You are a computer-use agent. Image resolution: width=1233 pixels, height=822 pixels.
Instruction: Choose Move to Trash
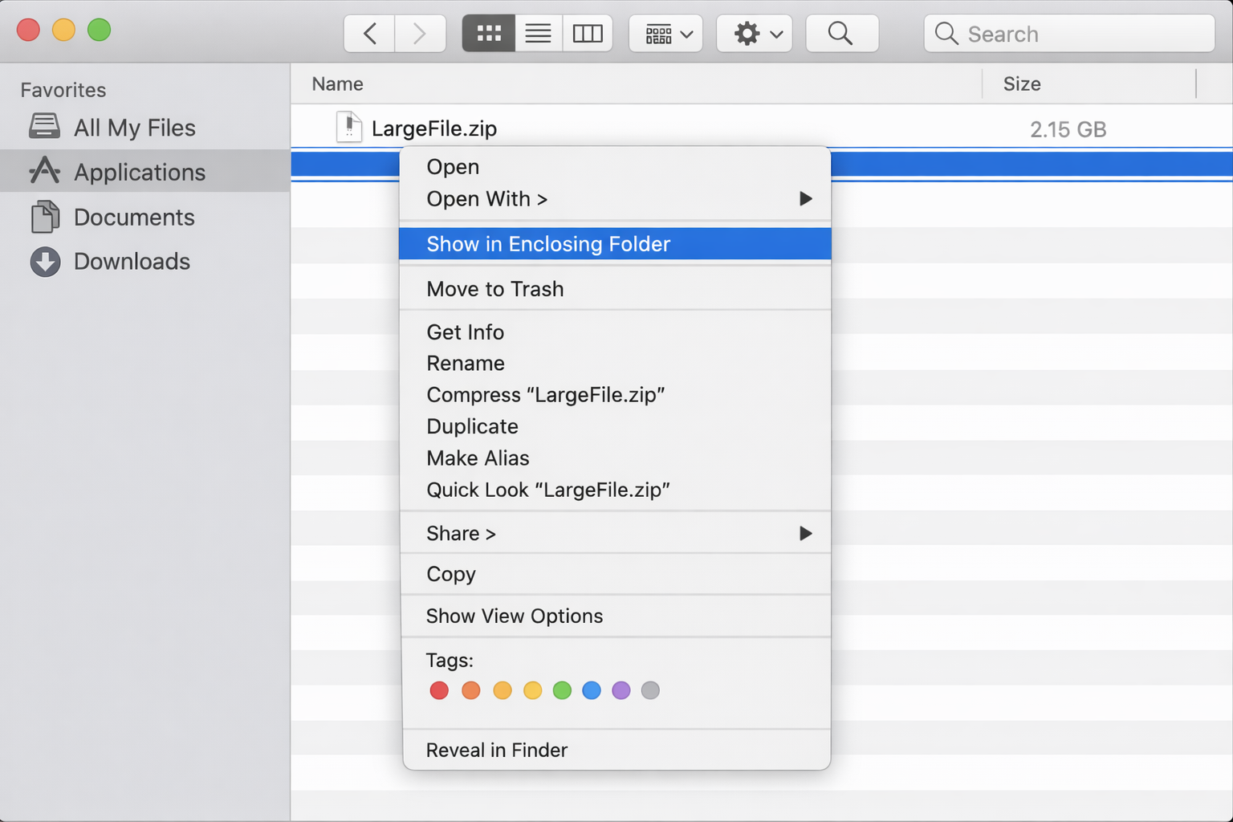point(615,289)
